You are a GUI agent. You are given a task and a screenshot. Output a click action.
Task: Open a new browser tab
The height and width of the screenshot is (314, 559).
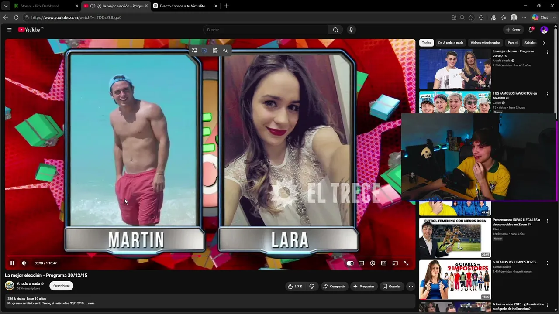point(226,6)
